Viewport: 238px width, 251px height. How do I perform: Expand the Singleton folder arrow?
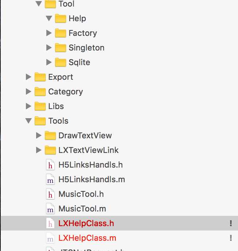point(49,48)
